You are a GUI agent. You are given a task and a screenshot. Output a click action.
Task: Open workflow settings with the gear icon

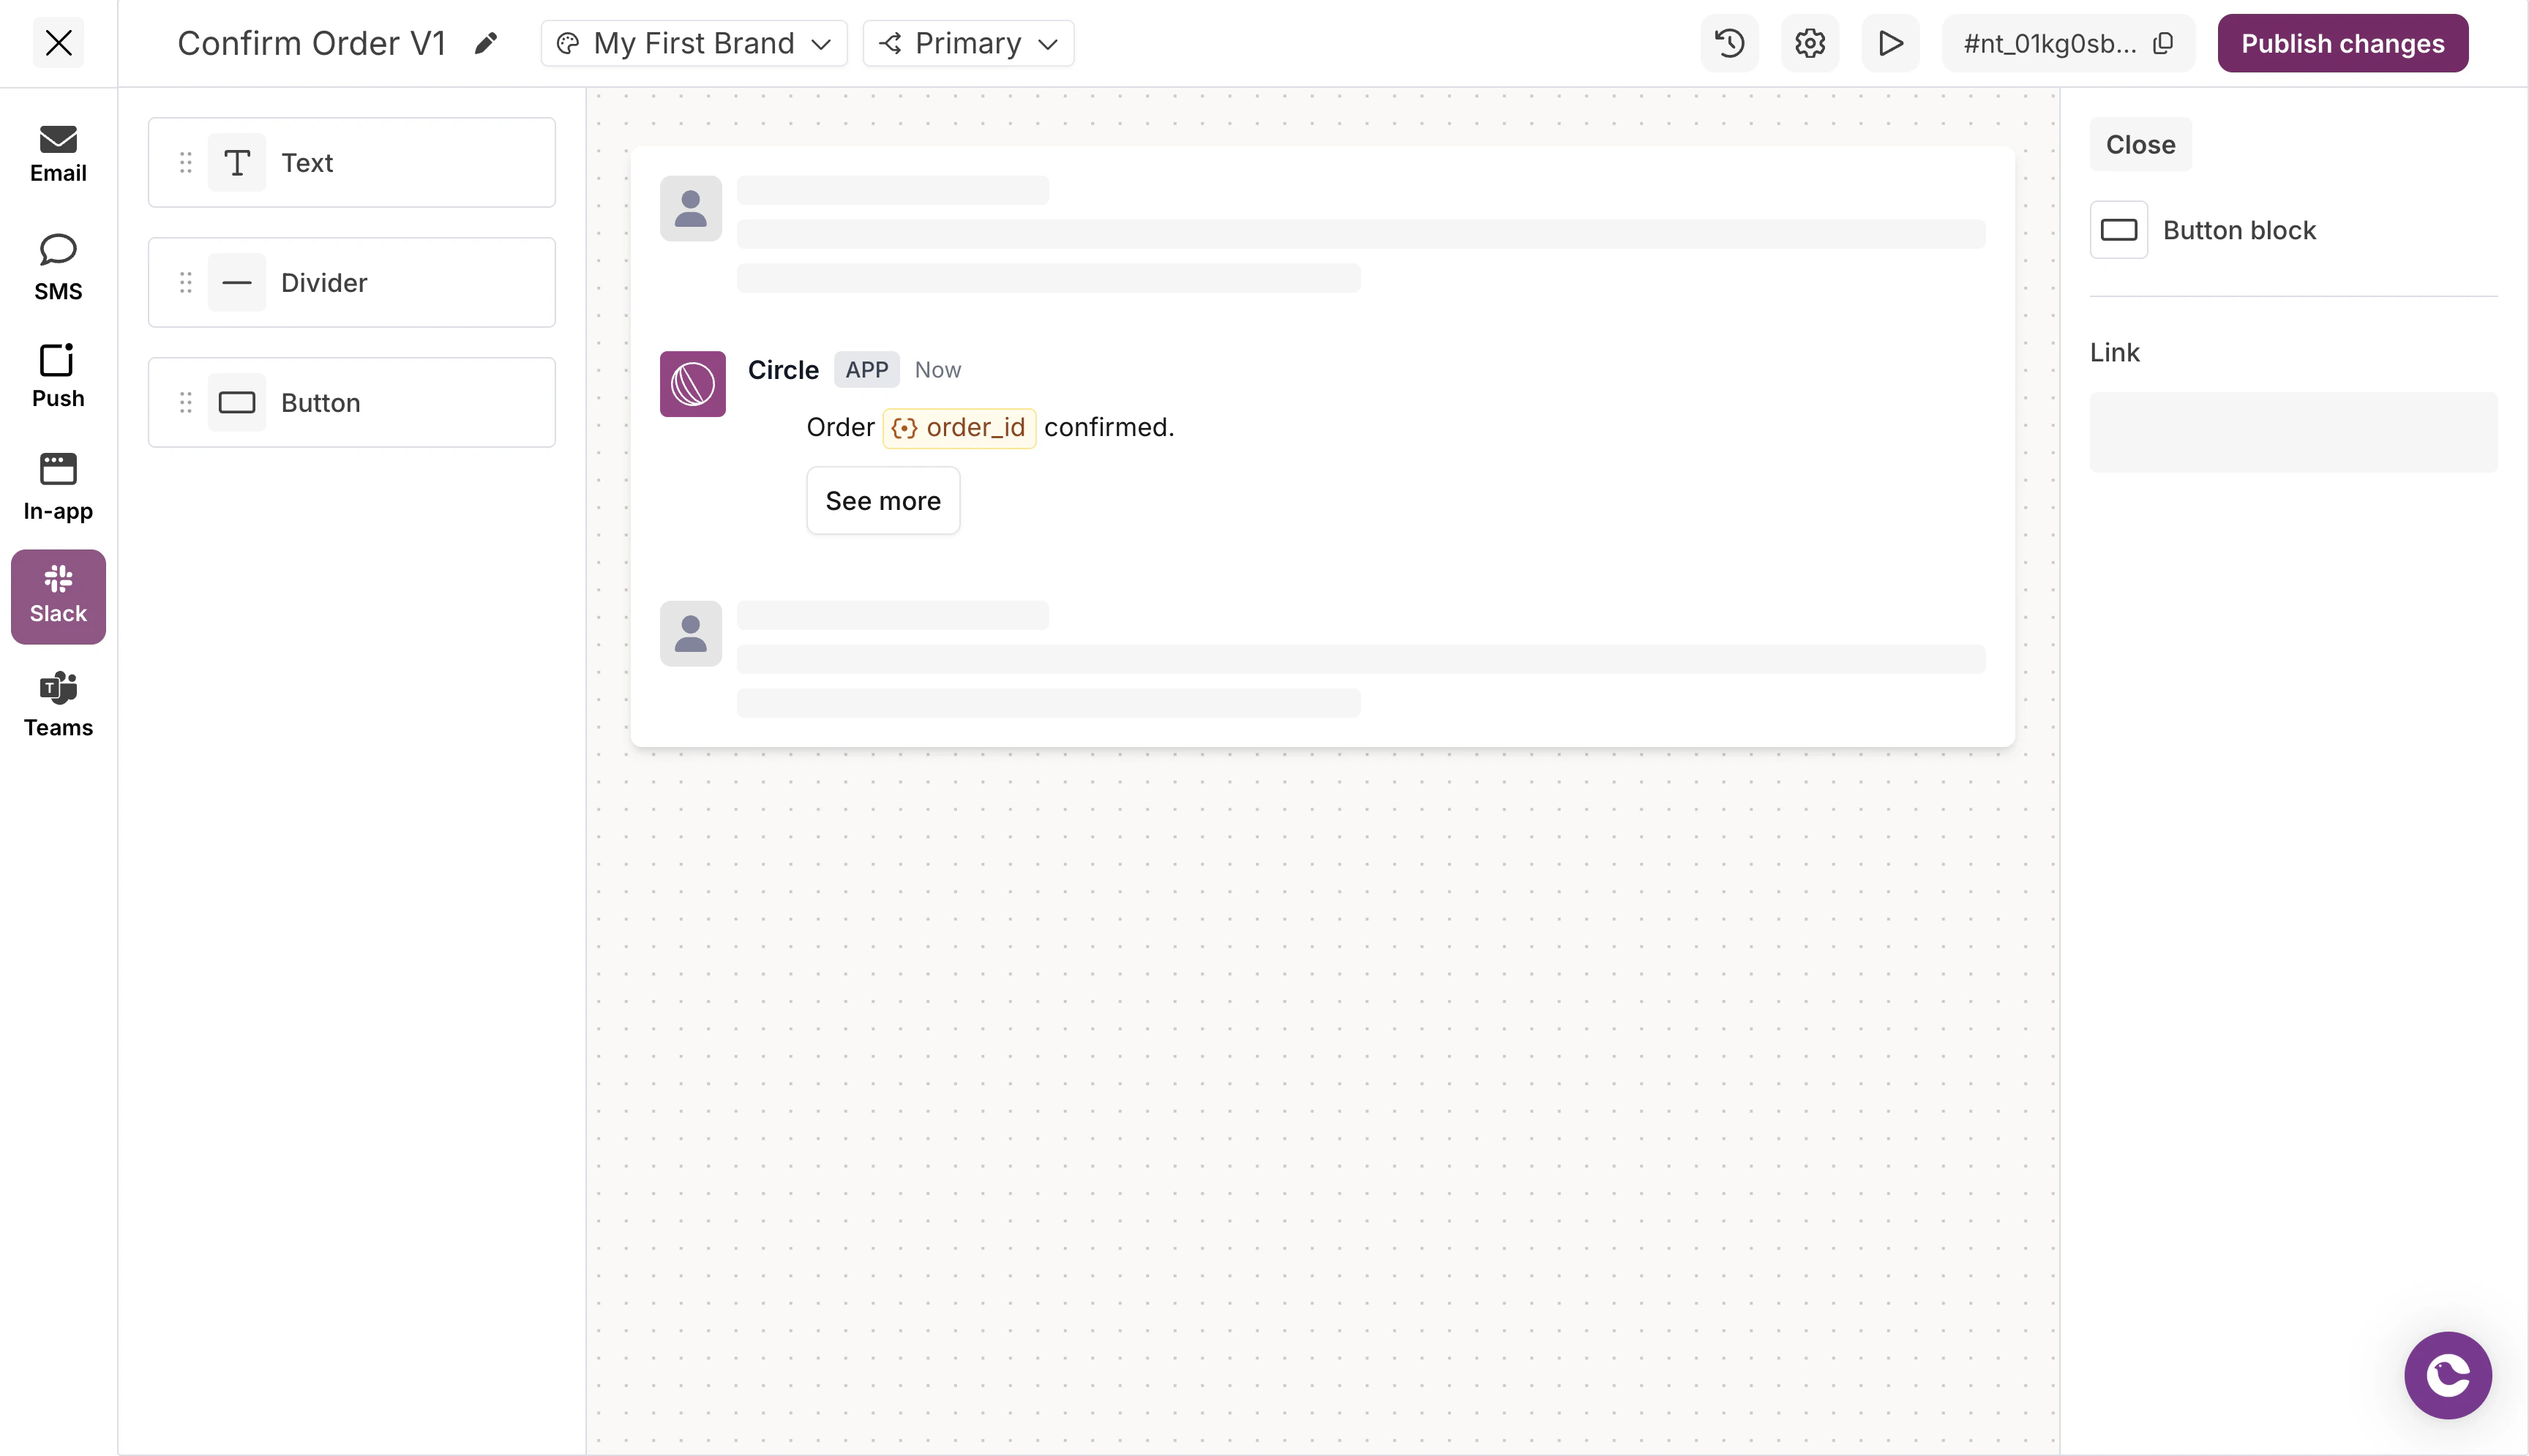(x=1810, y=43)
